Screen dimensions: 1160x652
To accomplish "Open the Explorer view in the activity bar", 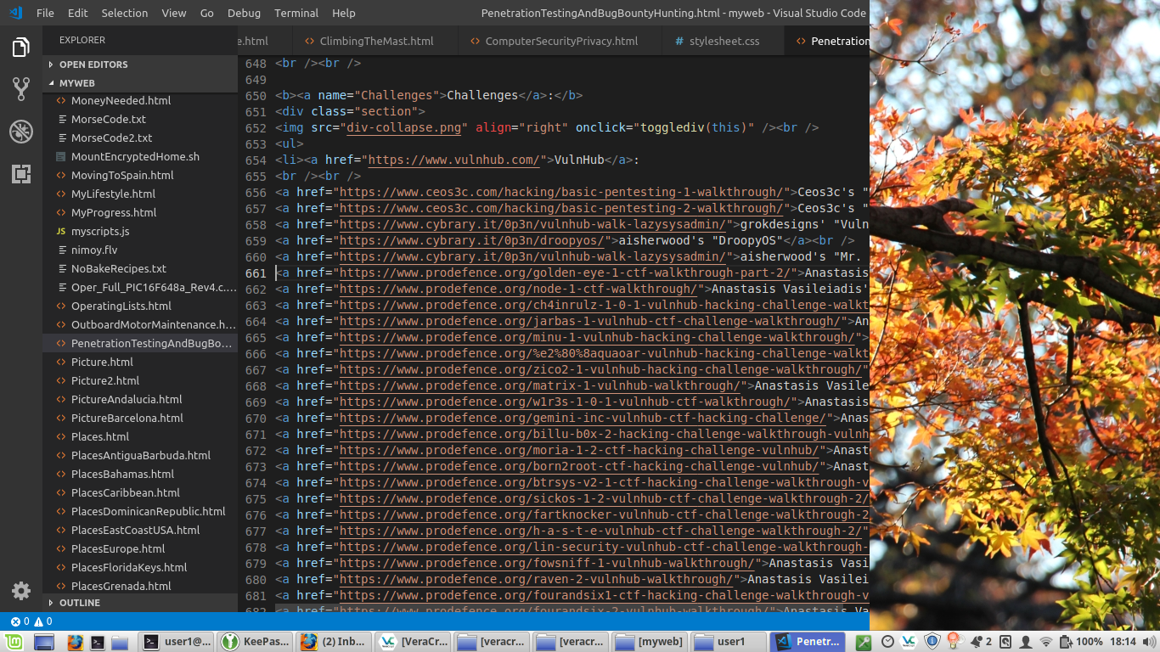I will click(20, 48).
